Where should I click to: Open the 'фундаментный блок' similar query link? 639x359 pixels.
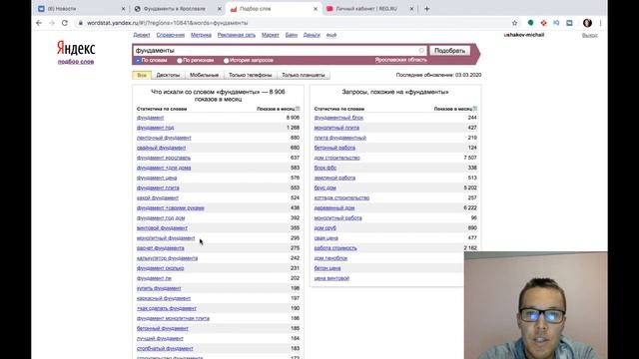tap(338, 118)
